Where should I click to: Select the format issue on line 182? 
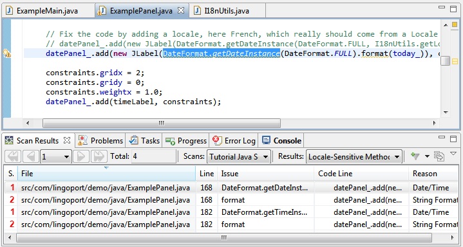[231, 224]
